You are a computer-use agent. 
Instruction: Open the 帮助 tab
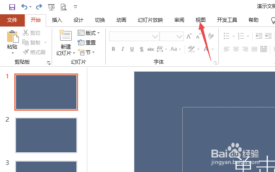(254, 20)
